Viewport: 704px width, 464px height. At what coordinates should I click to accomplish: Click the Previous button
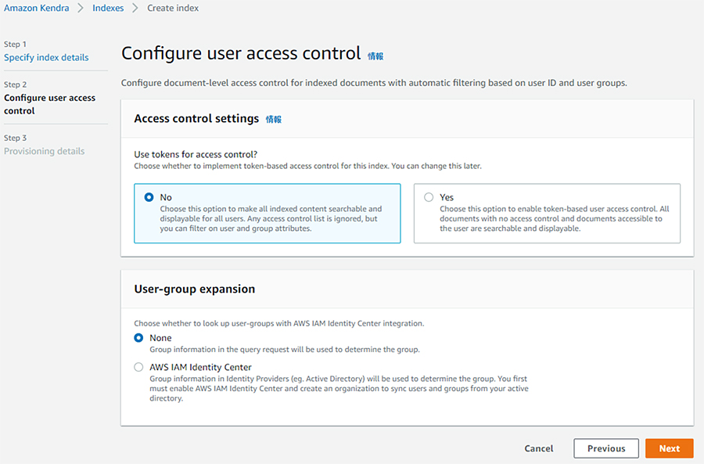[x=606, y=448]
